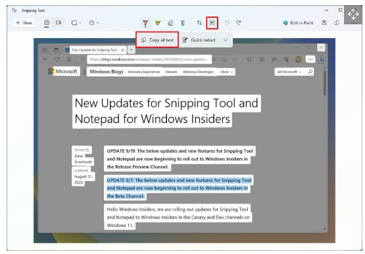Click the close X on captured browser window
Screen dimensions: 365x254
[x=321, y=48]
